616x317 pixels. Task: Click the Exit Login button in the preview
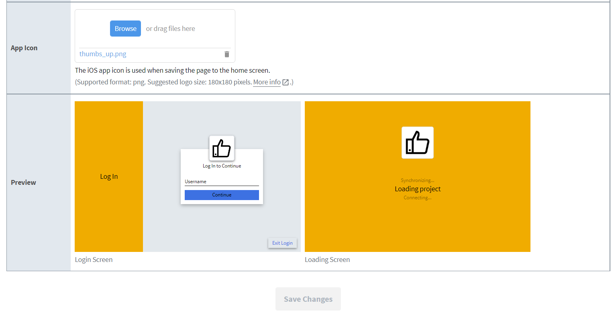pyautogui.click(x=282, y=243)
